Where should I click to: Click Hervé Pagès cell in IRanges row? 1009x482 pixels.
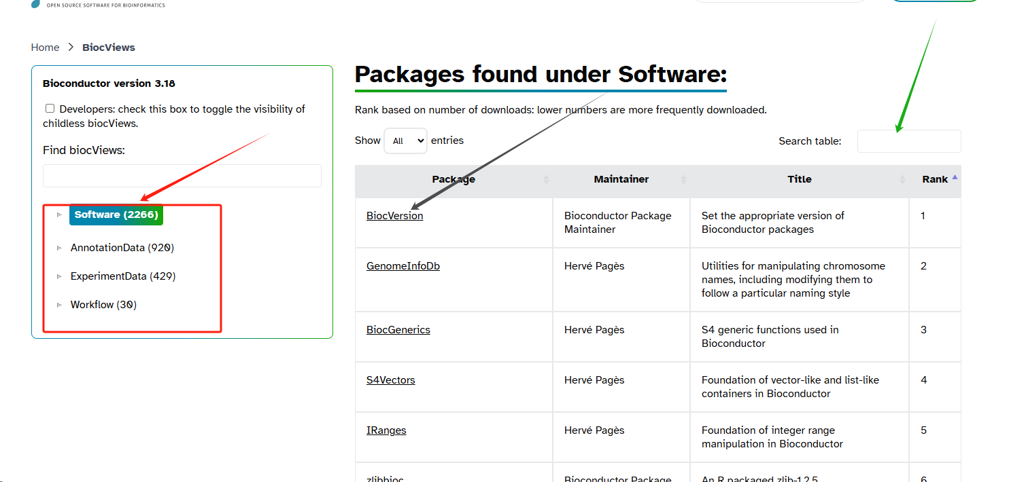click(621, 437)
